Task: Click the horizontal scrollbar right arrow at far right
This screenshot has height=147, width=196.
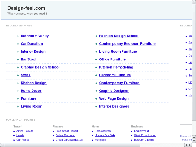Action: coord(190,145)
